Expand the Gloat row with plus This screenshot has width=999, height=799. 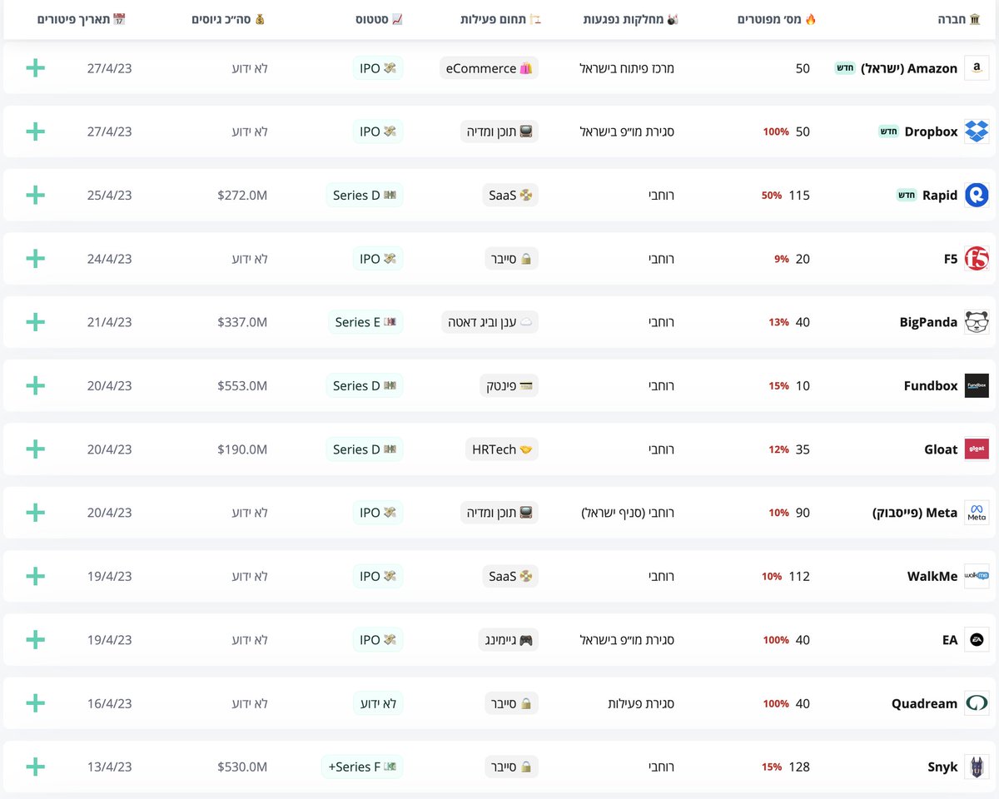(35, 449)
